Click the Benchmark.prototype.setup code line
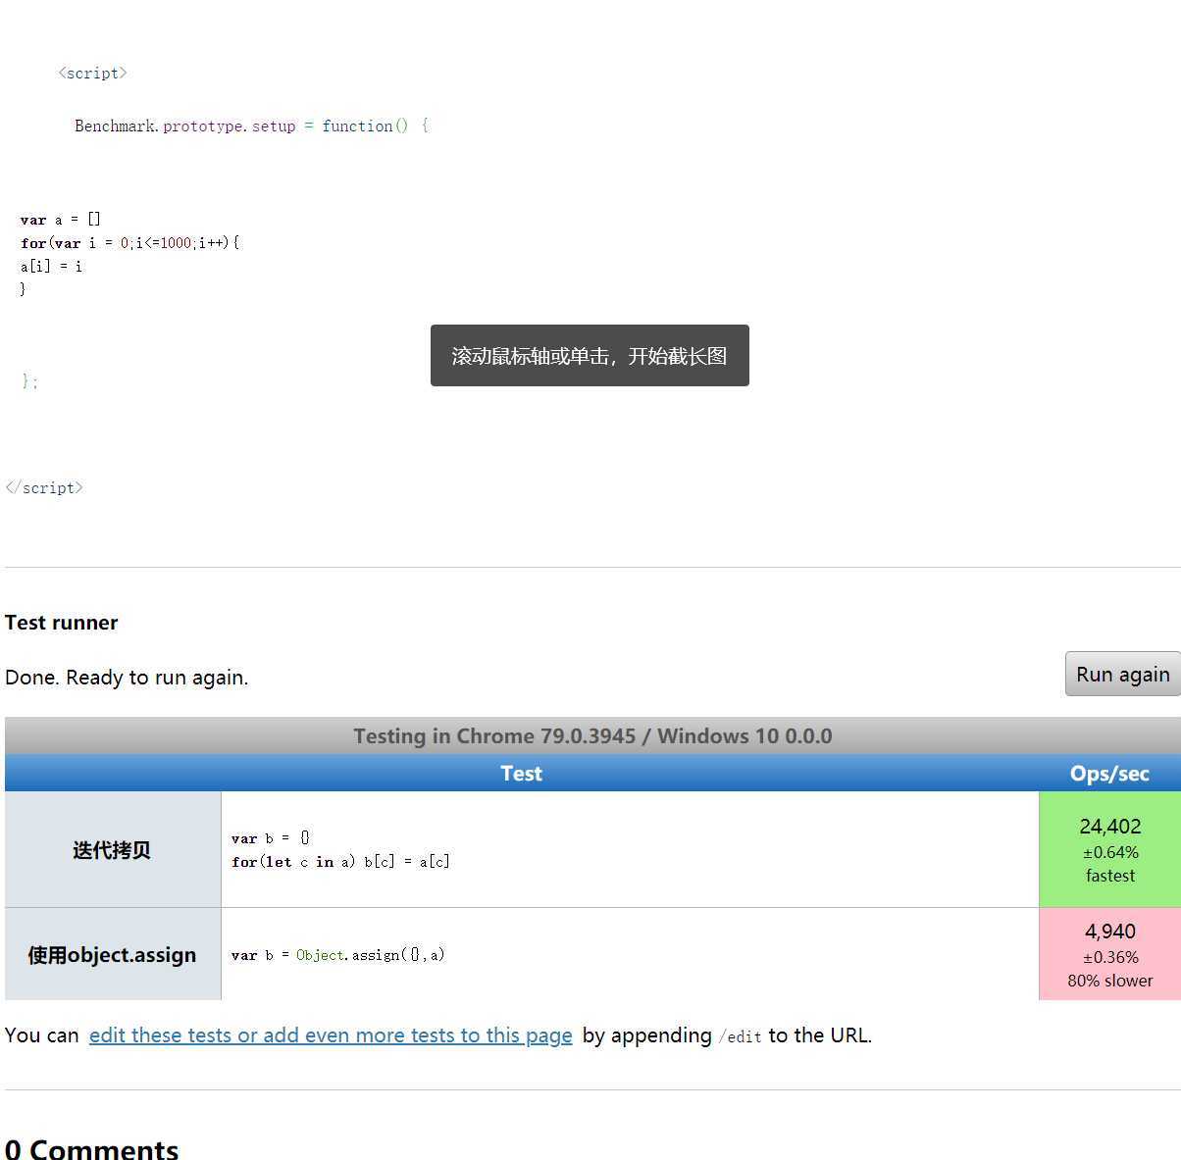Screen dimensions: 1181x1160 click(251, 126)
